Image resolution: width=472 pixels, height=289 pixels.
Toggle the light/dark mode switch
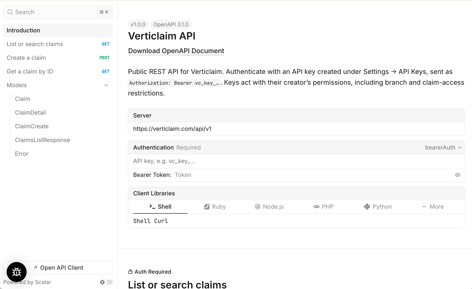(x=106, y=282)
